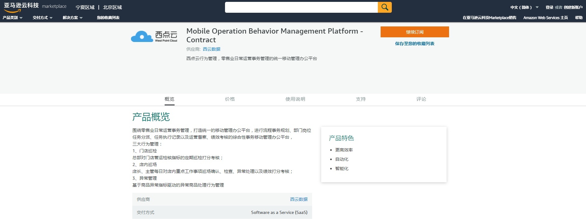The image size is (586, 222).
Task: Click the 更高效率 bullet item
Action: (344, 150)
